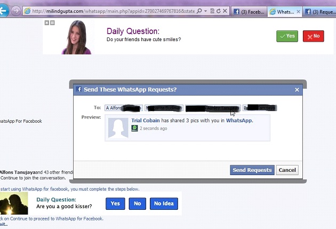
Task: Click the small WhatsApp icon beside timestamp
Action: [x=134, y=129]
